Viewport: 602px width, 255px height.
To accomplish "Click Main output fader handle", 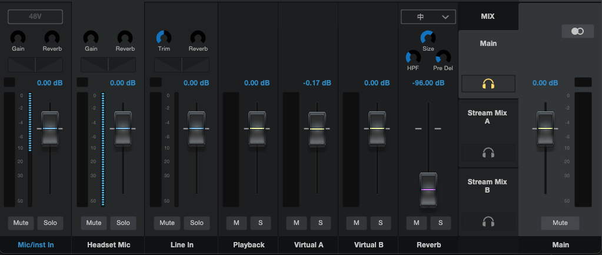I will point(545,128).
